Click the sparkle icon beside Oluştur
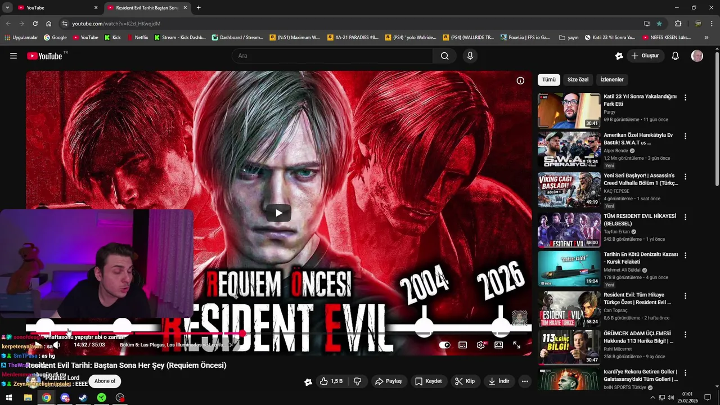This screenshot has width=720, height=405. pyautogui.click(x=619, y=56)
